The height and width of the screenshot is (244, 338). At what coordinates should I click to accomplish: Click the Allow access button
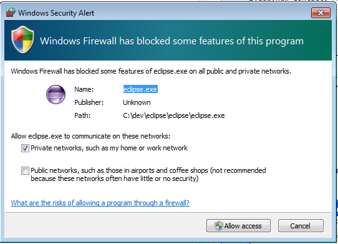click(x=238, y=226)
